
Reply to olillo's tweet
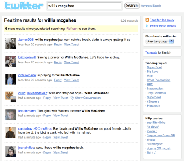(47, 98)
